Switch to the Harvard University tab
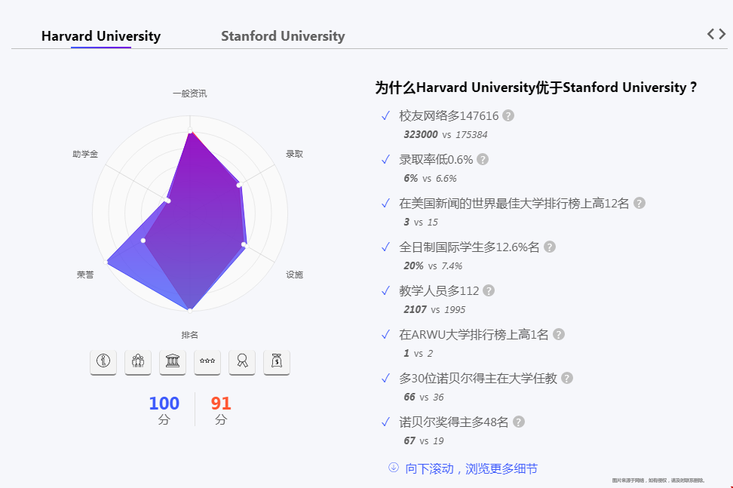The image size is (733, 488). point(101,35)
